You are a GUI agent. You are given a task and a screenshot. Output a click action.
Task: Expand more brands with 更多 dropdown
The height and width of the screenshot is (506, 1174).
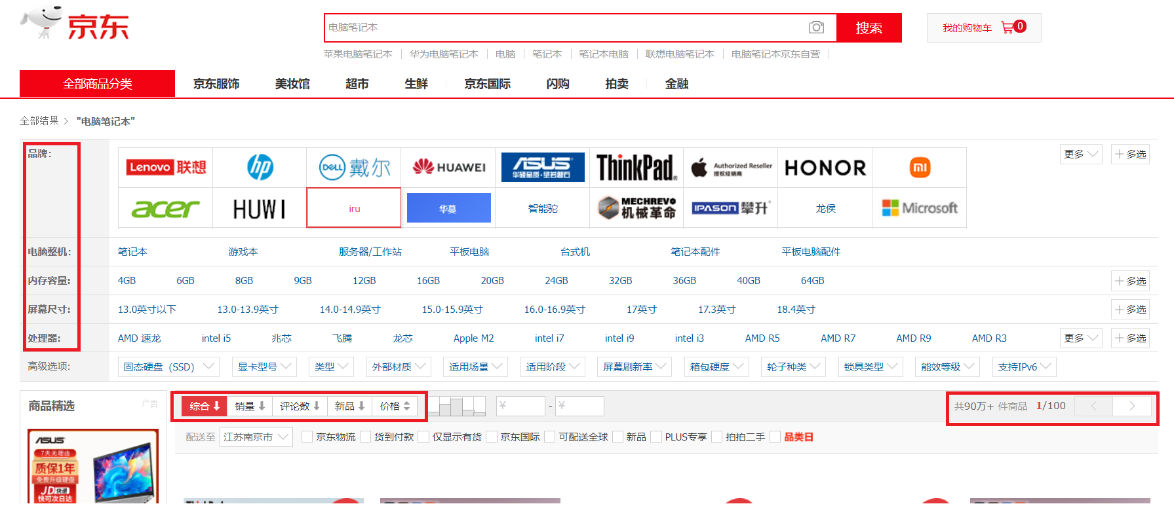click(x=1081, y=154)
